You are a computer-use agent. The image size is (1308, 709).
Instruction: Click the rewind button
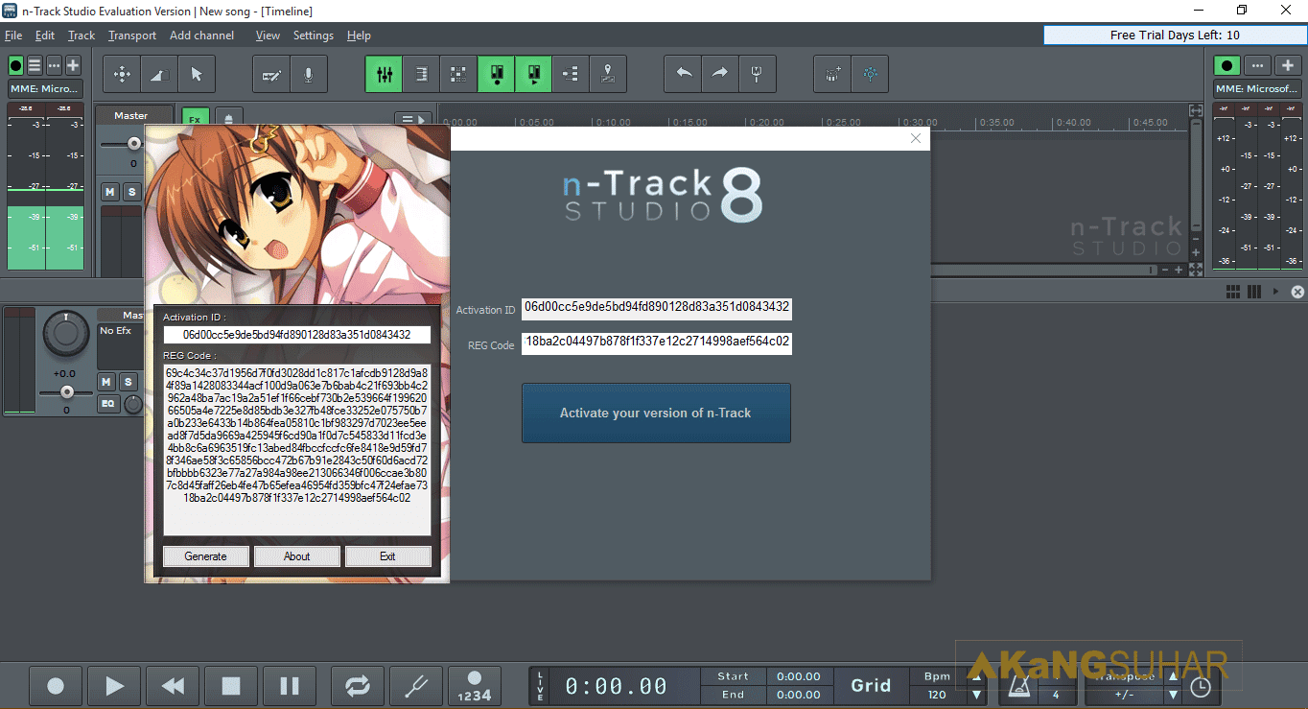point(173,686)
